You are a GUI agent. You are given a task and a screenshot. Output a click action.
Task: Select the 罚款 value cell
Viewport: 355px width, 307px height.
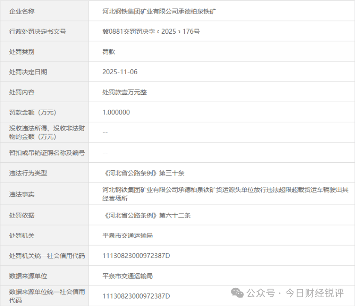(104, 51)
